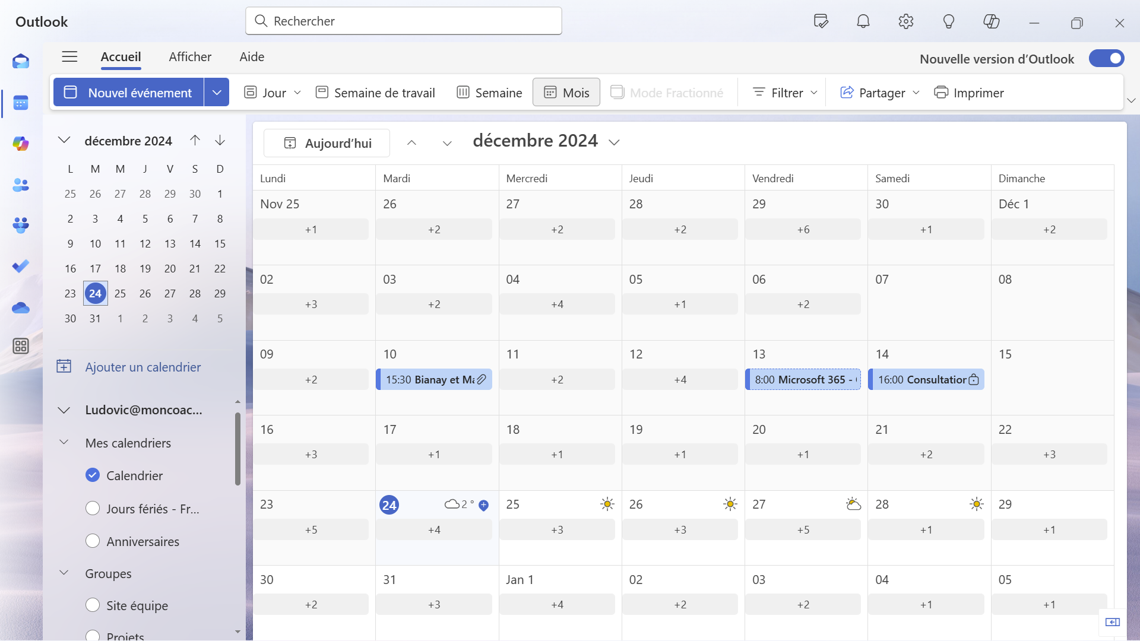1140x641 pixels.
Task: Click the Ajouter un calendrier link
Action: [142, 367]
